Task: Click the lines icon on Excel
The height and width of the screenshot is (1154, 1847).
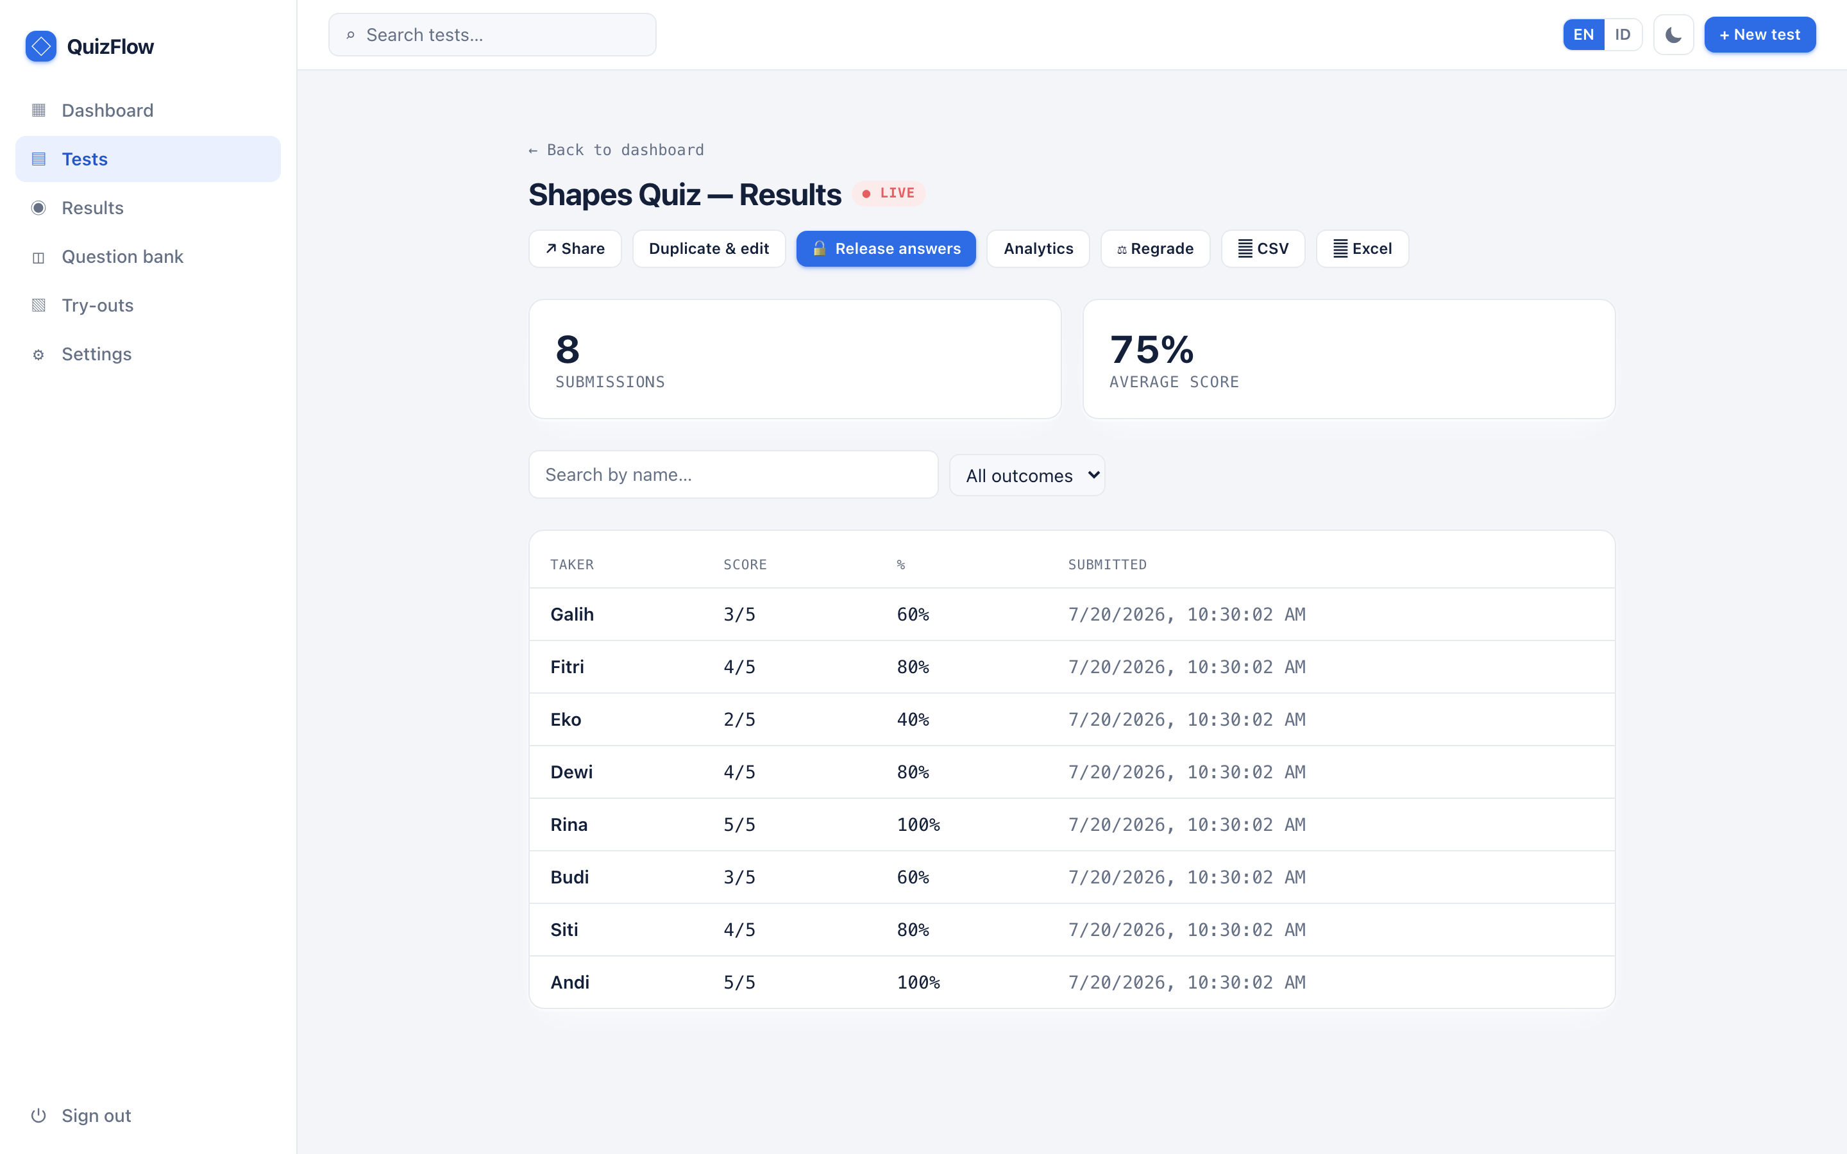Action: (1340, 249)
